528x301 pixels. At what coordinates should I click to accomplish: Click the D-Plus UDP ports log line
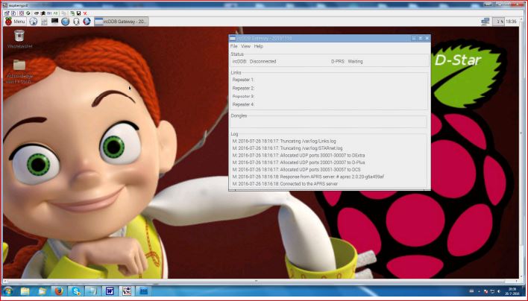298,162
